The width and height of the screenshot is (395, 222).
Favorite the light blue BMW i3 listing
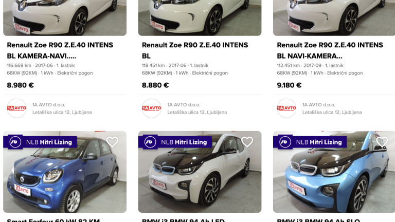(382, 142)
